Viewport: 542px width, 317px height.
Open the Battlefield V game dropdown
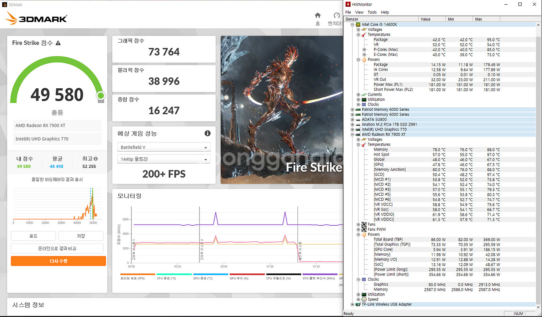tap(164, 148)
